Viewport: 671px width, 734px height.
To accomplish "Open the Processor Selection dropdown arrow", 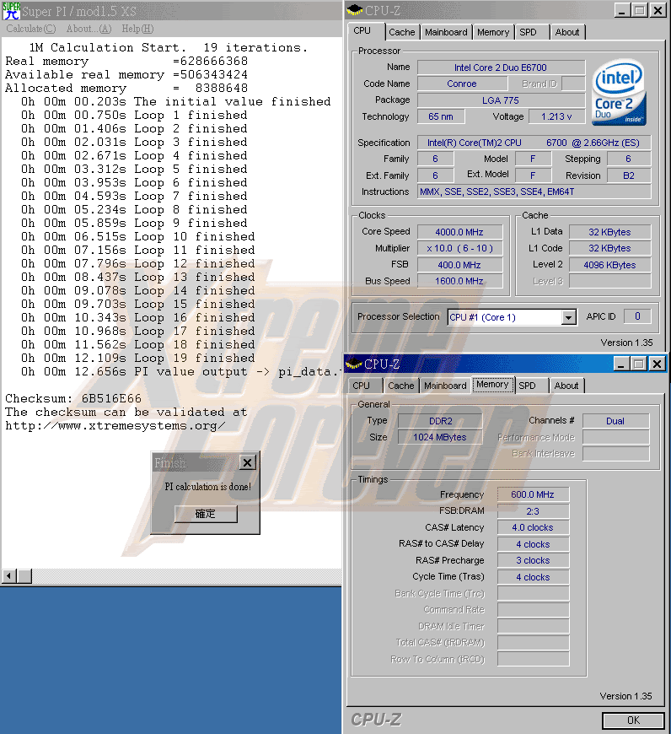I will point(568,318).
